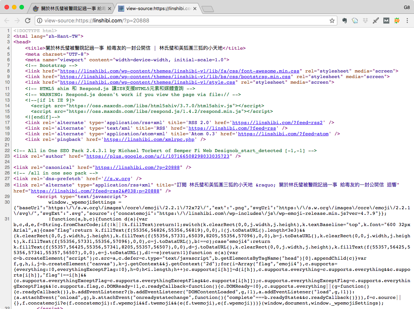Open the //s.w.org dns-prefetch link
Image resolution: width=414 pixels, height=309 pixels.
pyautogui.click(x=117, y=179)
